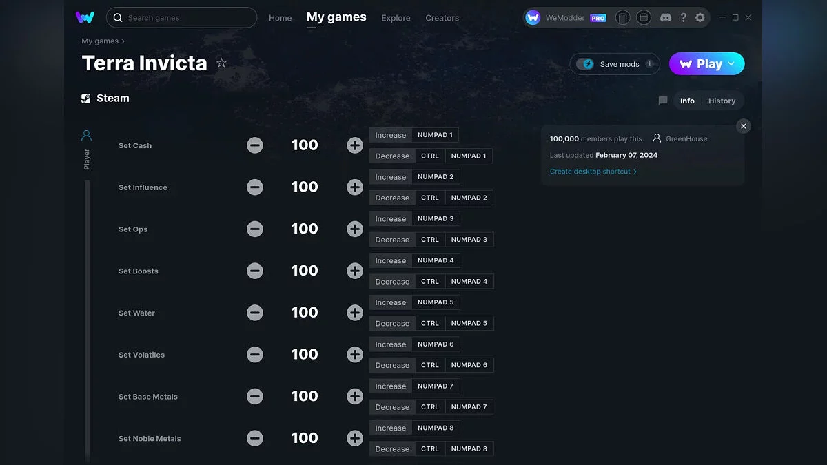Screen dimensions: 827x465
Task: Click the help question mark icon
Action: (683, 17)
